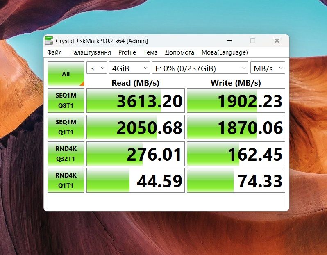This screenshot has width=327, height=255.
Task: Open the Налаштування menu
Action: (90, 52)
